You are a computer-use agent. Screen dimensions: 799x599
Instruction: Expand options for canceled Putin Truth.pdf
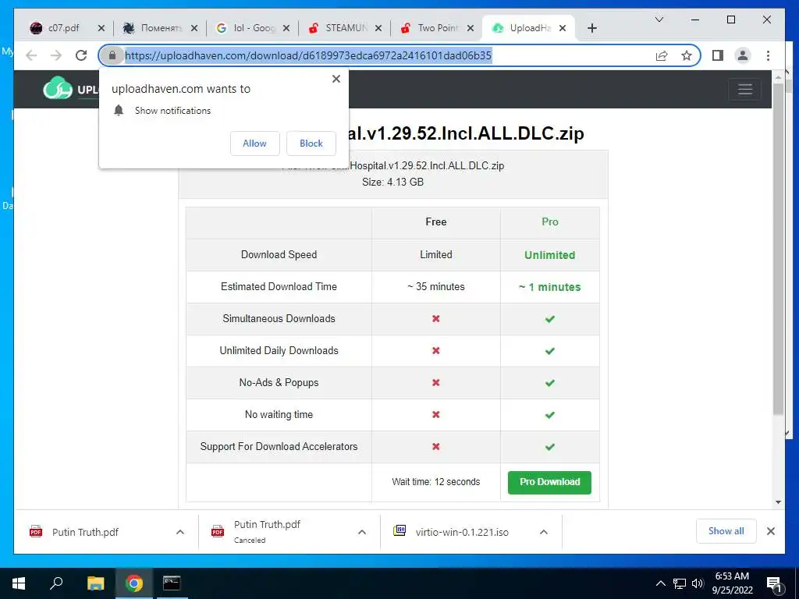[362, 532]
